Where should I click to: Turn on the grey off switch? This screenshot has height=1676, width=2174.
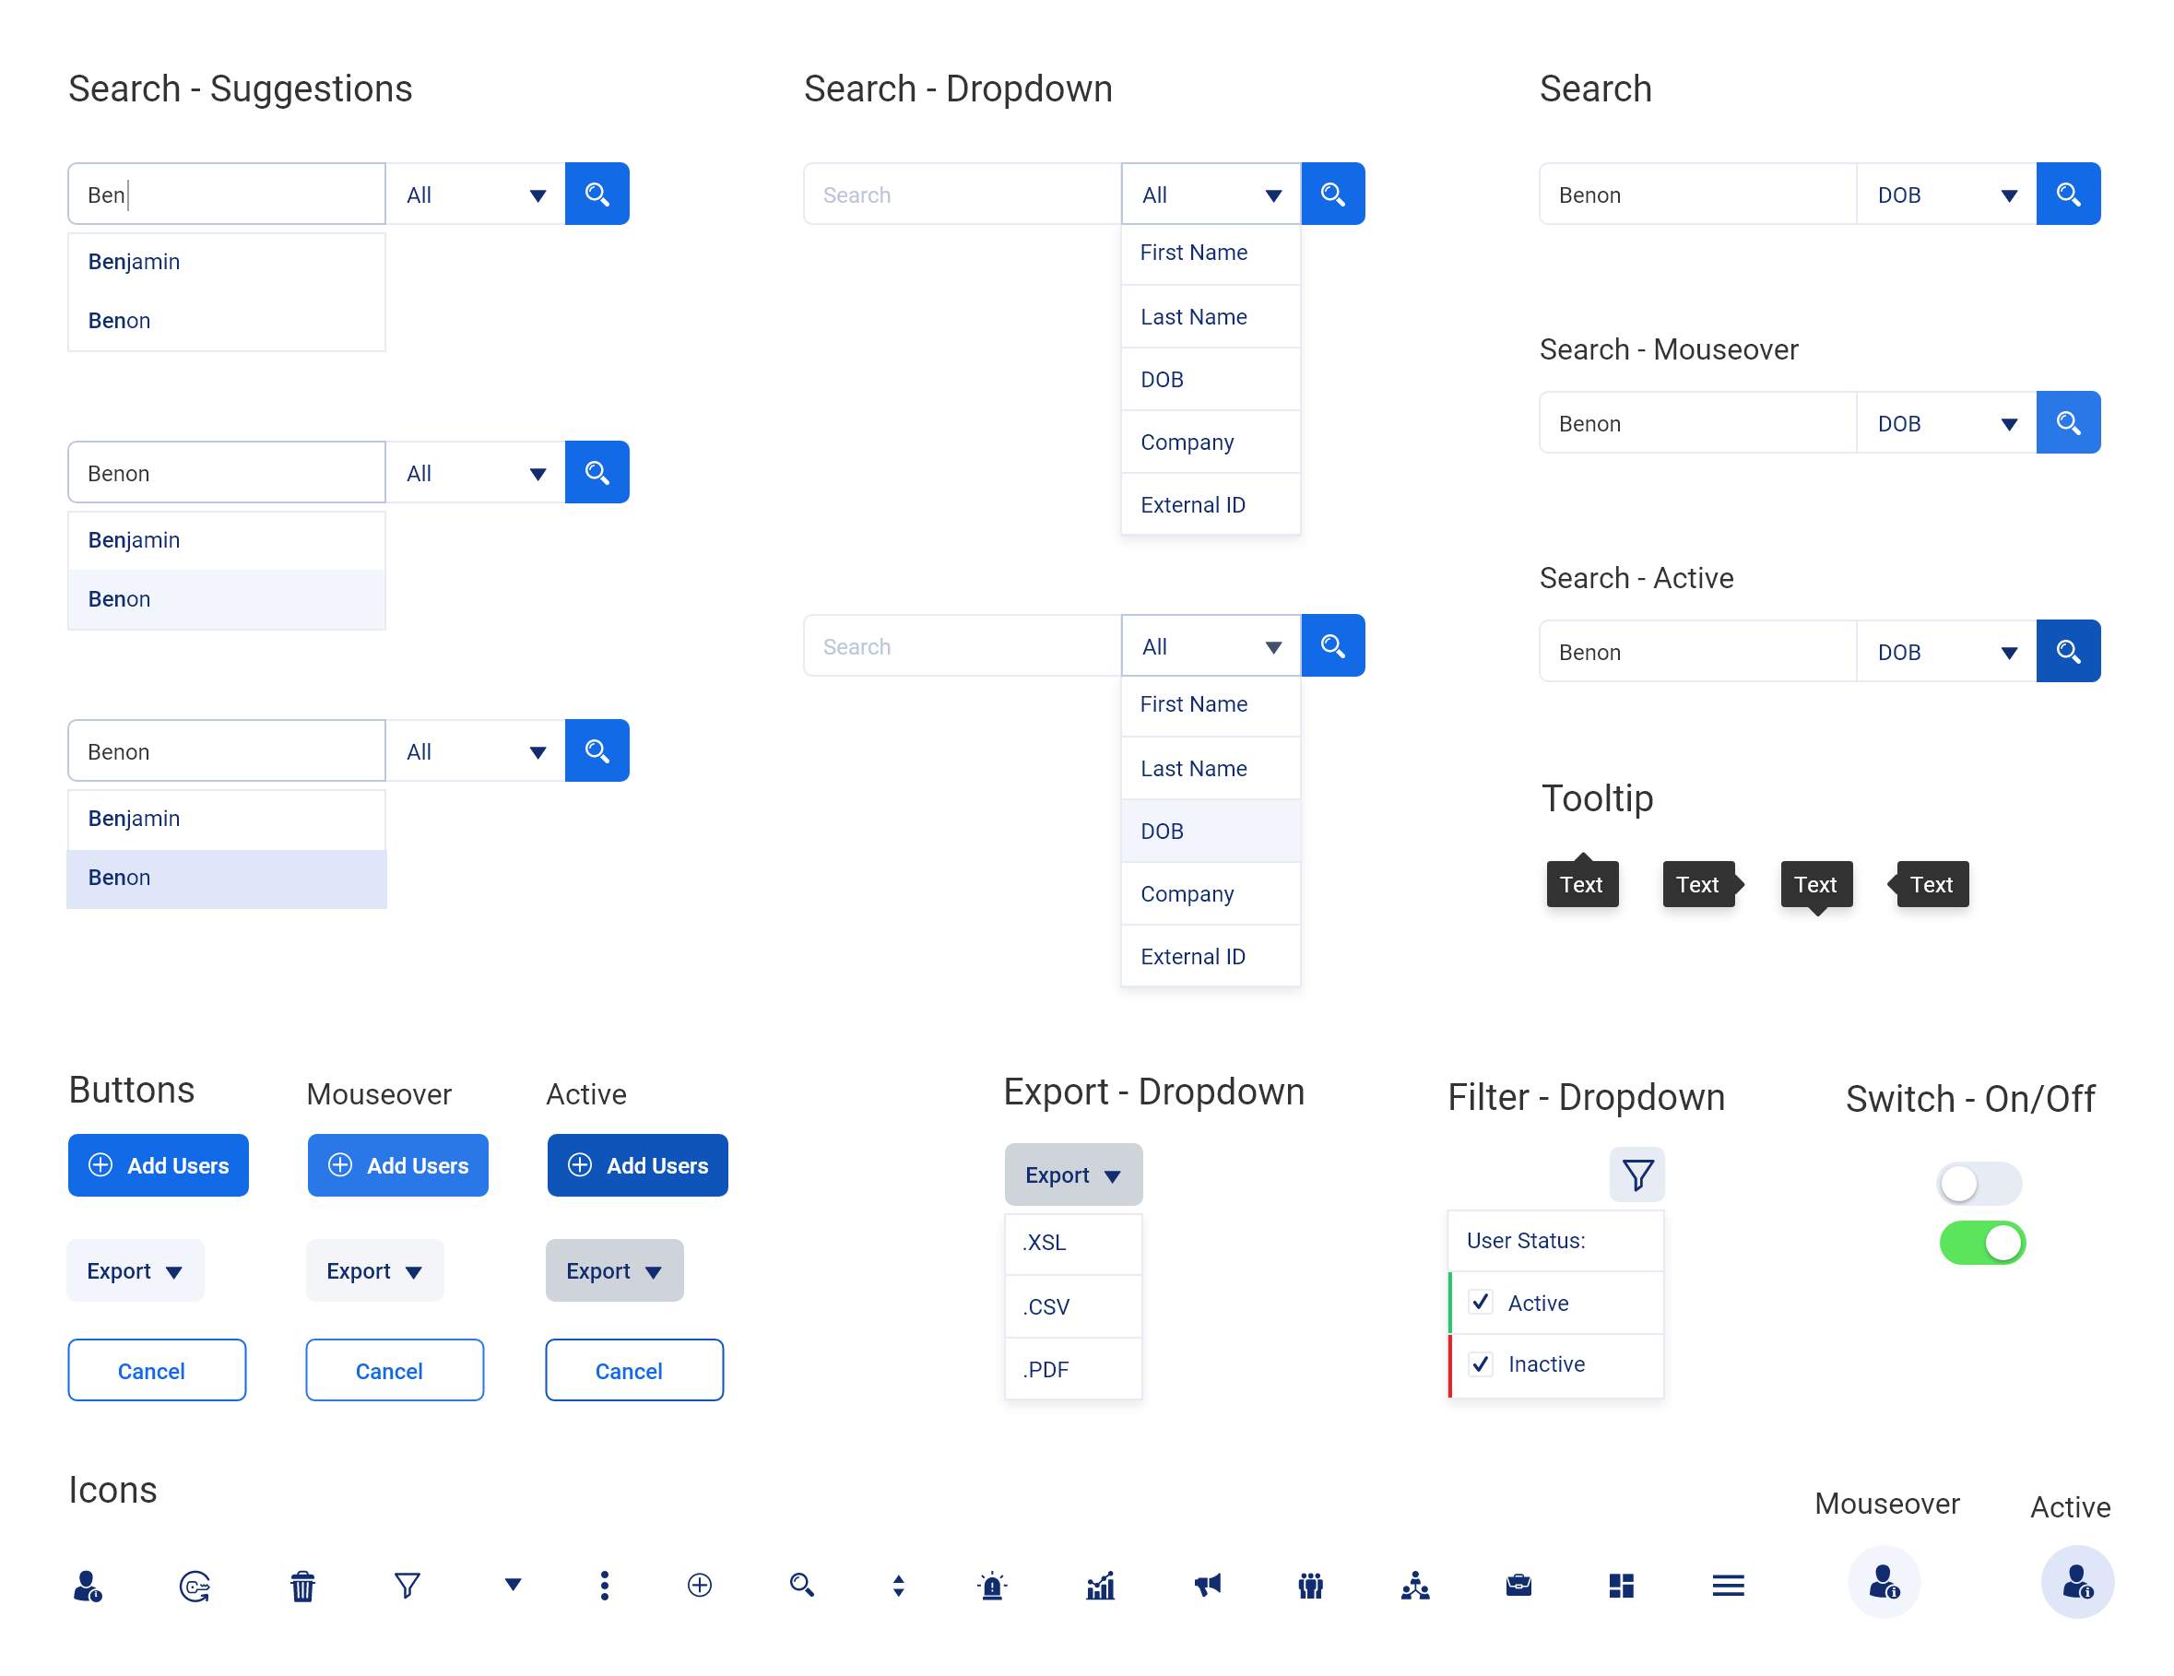click(x=1978, y=1184)
